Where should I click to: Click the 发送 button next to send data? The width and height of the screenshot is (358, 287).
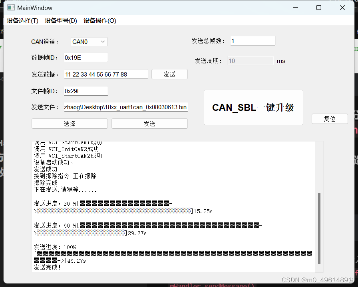(169, 74)
